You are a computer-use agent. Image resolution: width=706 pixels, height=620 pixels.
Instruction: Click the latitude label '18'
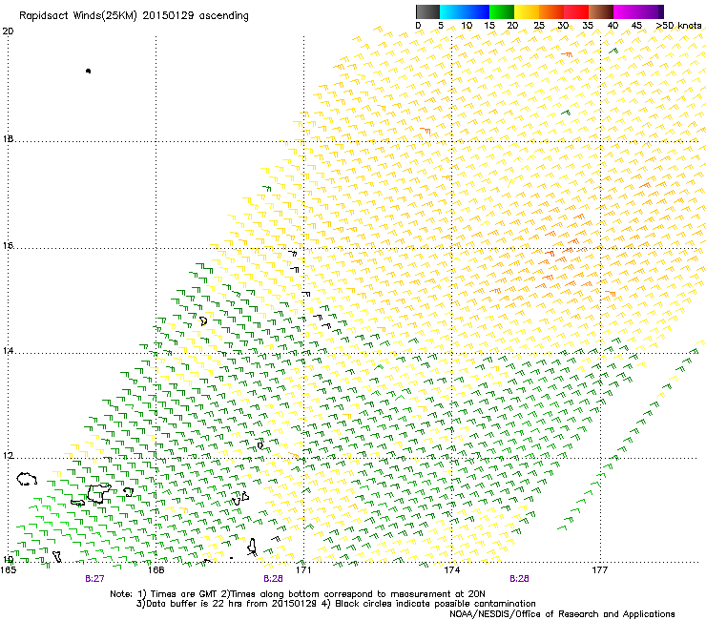pos(8,138)
